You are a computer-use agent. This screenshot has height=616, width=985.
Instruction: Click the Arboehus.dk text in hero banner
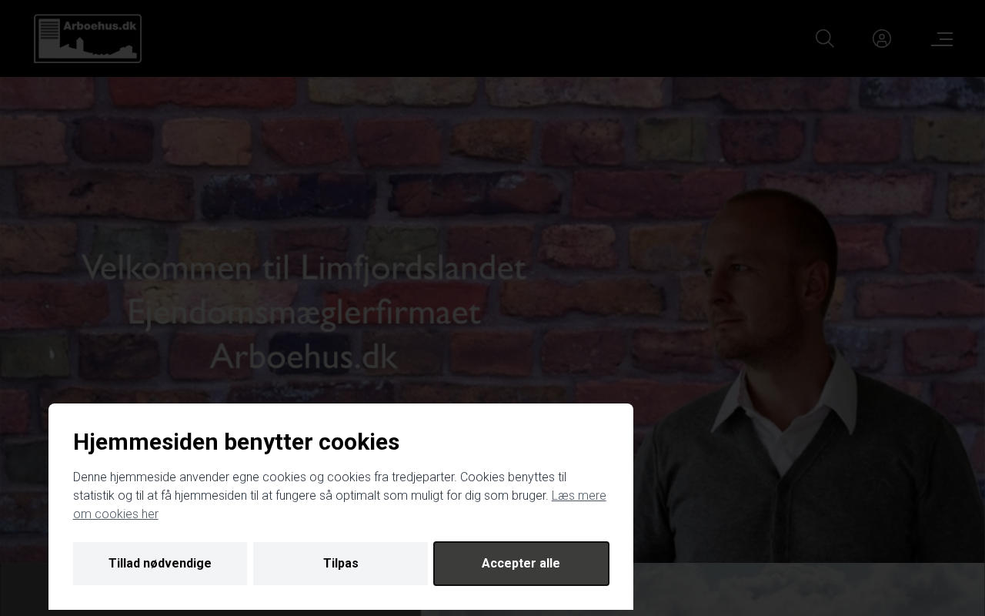[x=304, y=357]
